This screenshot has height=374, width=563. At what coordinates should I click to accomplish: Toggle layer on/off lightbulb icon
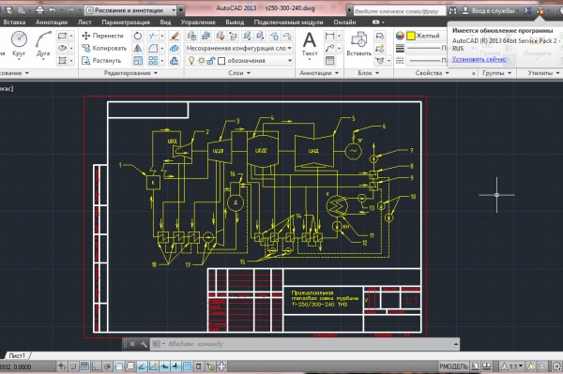[x=191, y=61]
